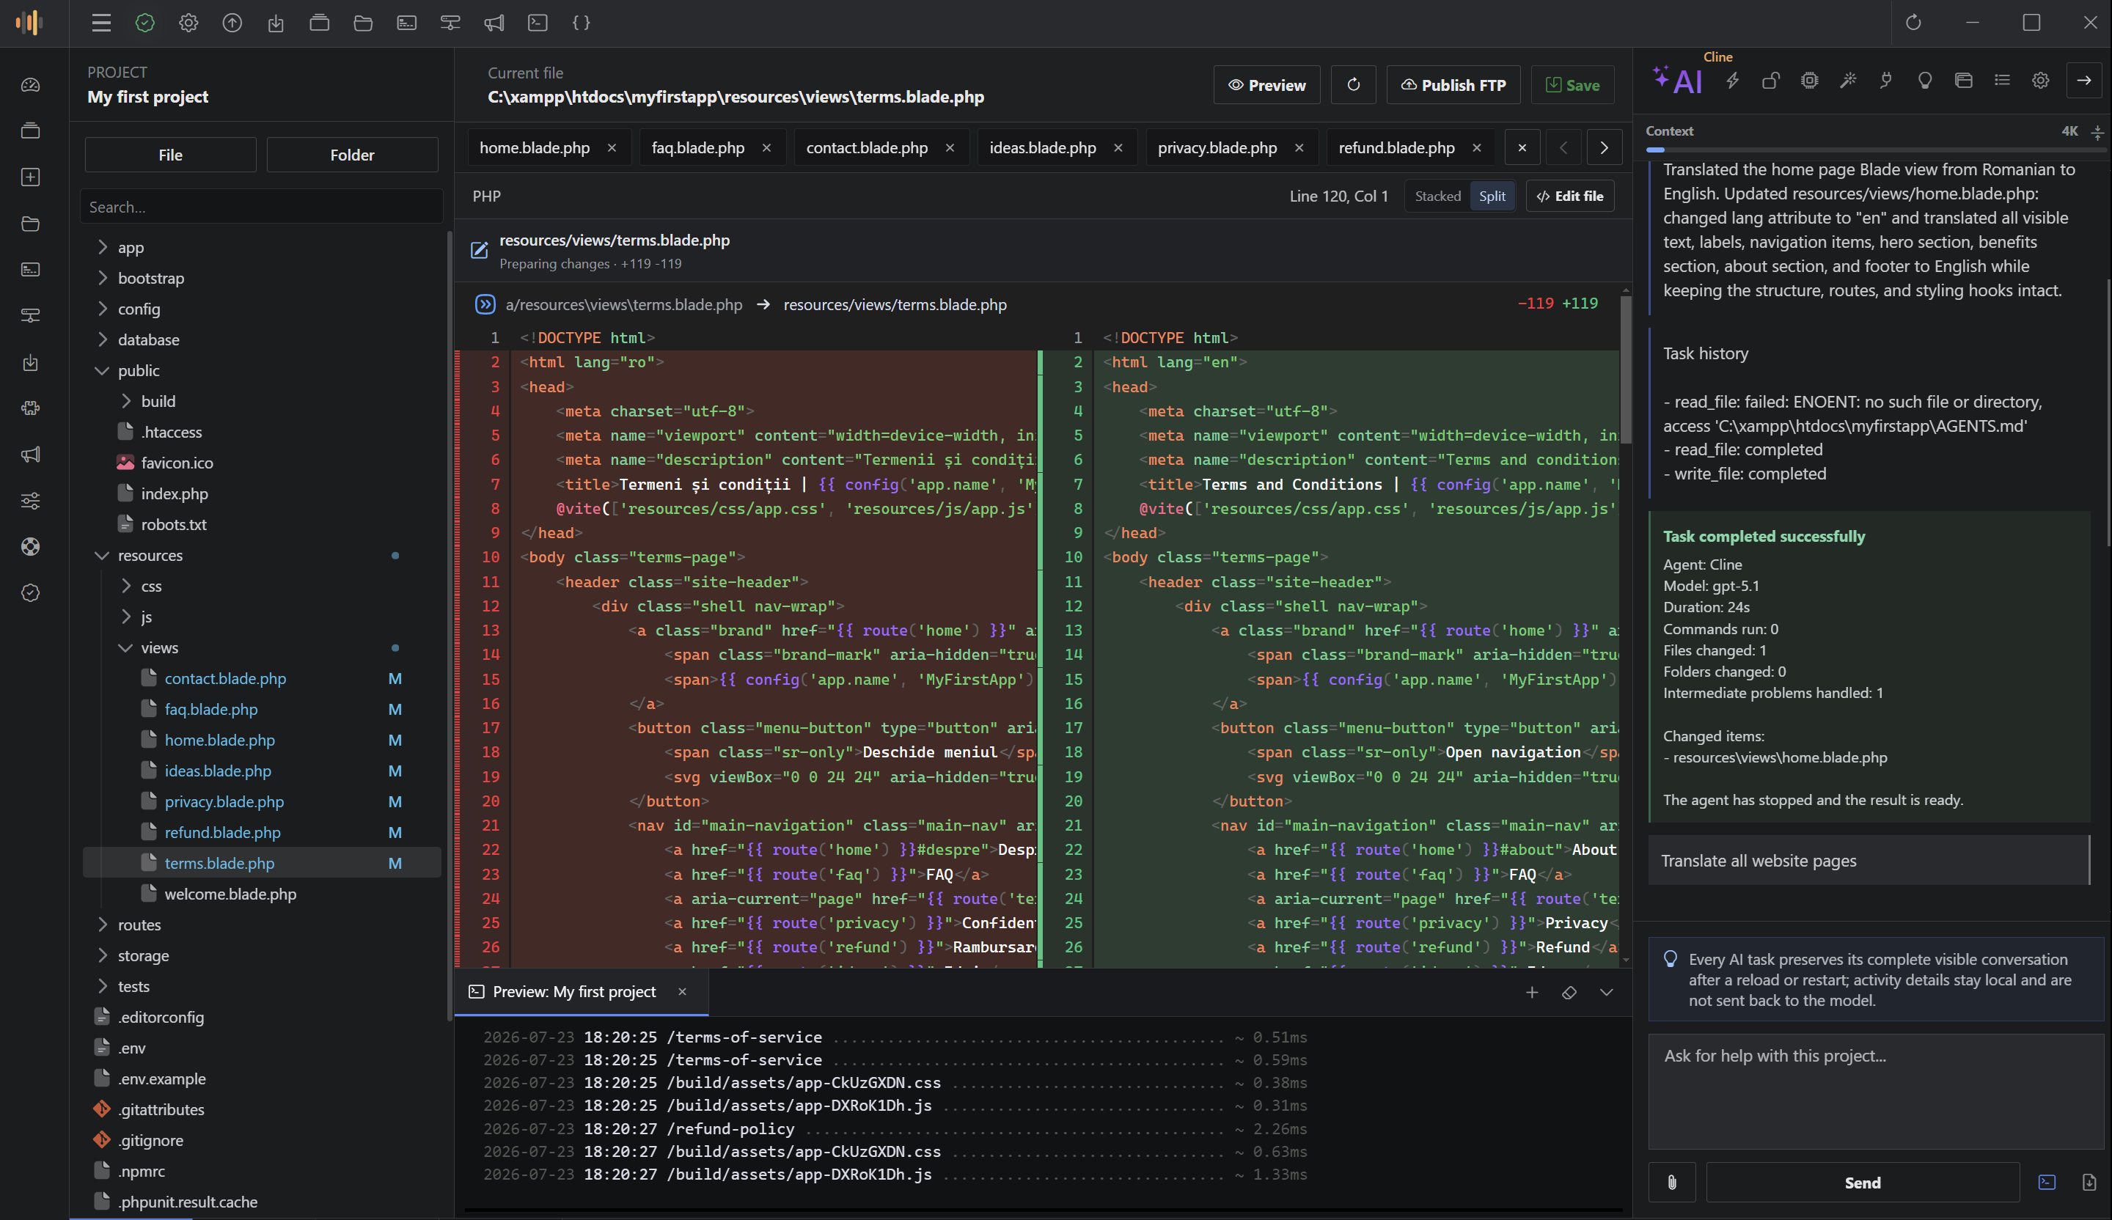
Task: Expand the bootstrap folder
Action: (102, 278)
